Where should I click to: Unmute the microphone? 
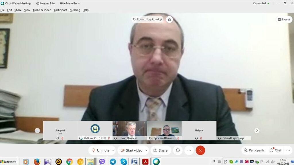[x=100, y=150]
